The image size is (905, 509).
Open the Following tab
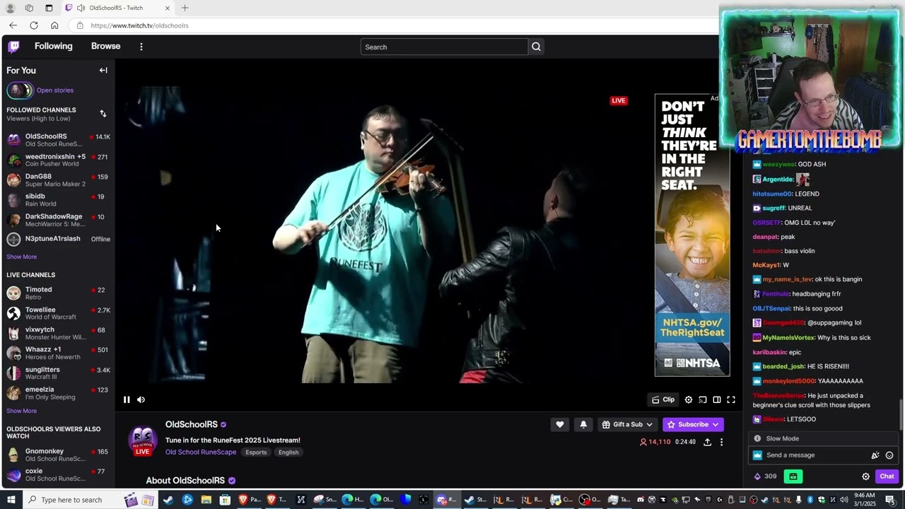[x=54, y=46]
